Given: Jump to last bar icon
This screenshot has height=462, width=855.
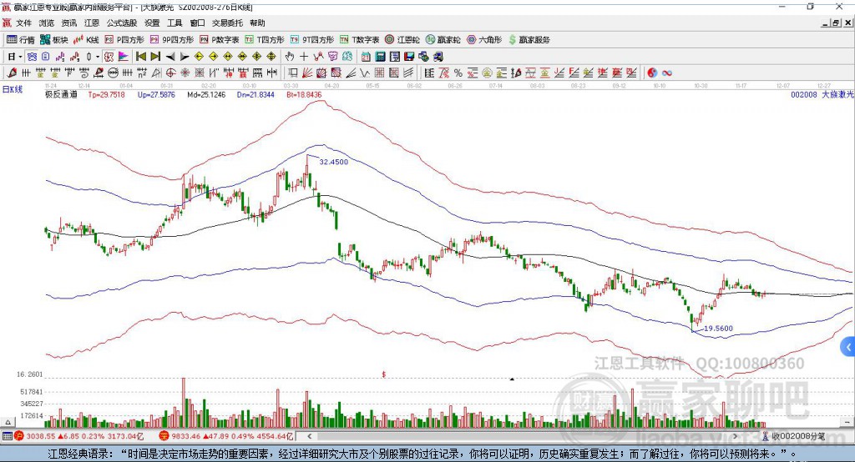Looking at the screenshot, I should click(x=155, y=56).
